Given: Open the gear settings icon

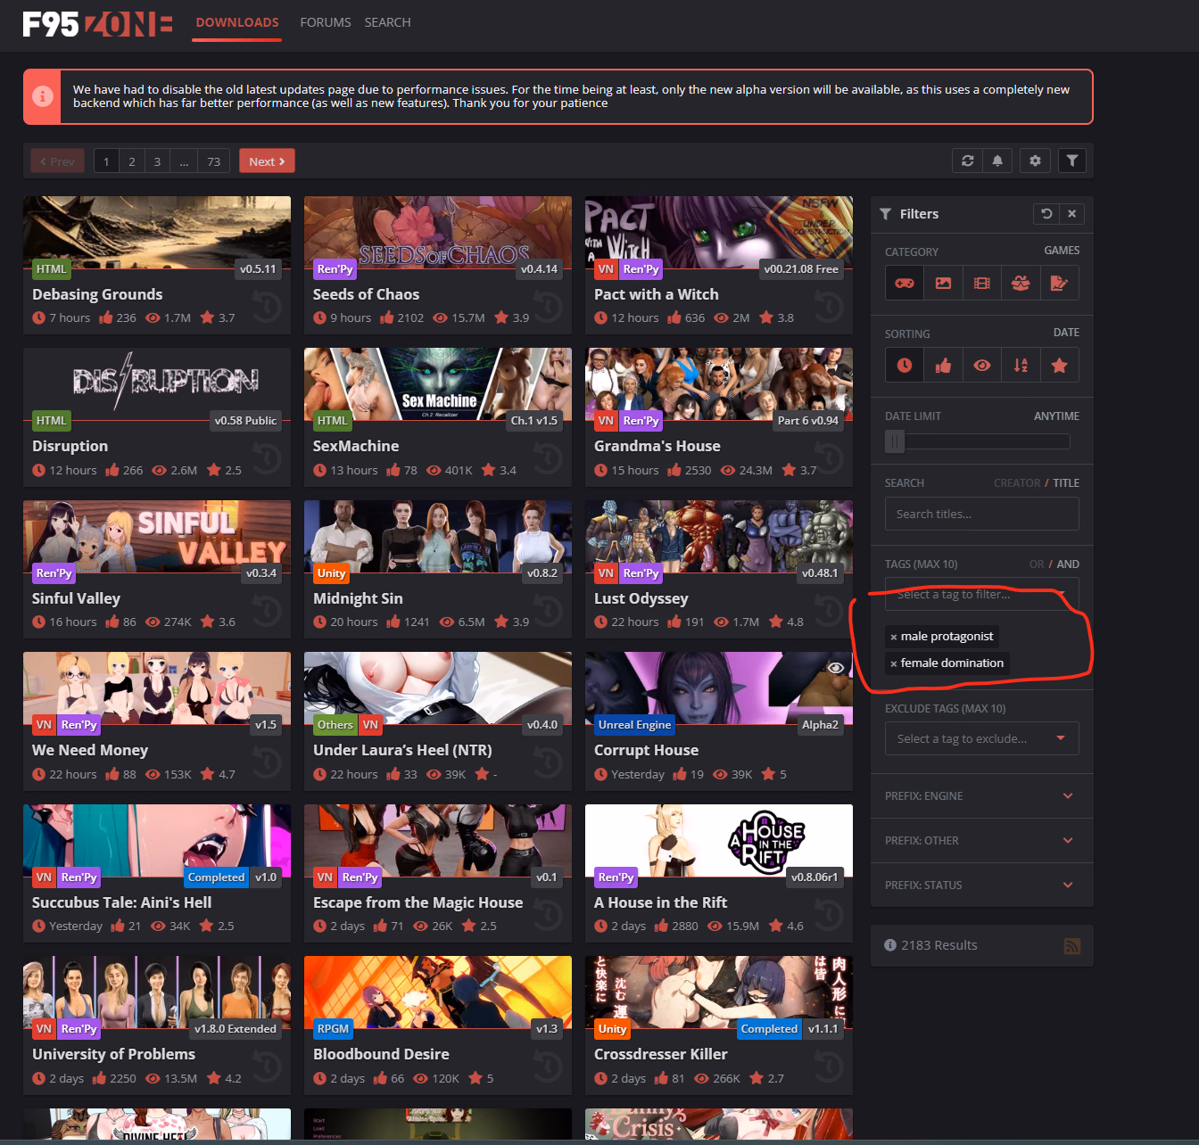Looking at the screenshot, I should (x=1035, y=161).
